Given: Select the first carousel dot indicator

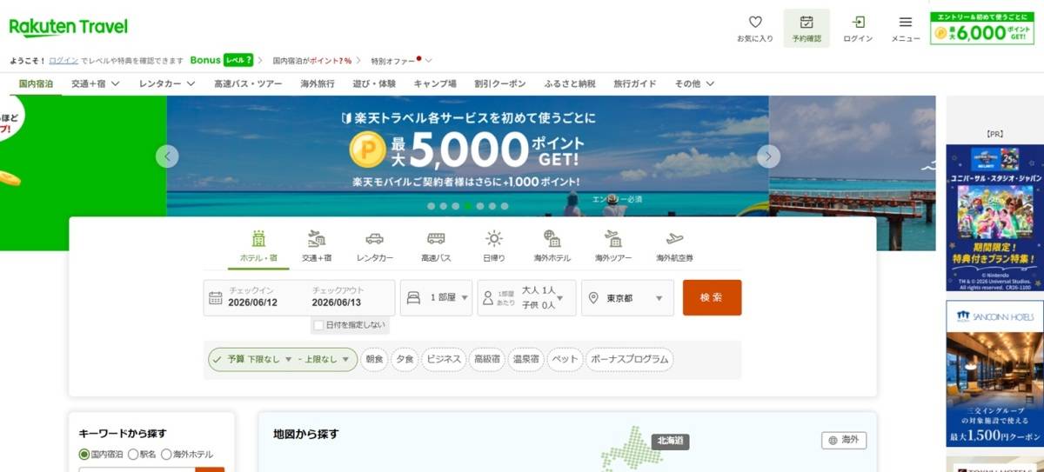Looking at the screenshot, I should pyautogui.click(x=432, y=206).
